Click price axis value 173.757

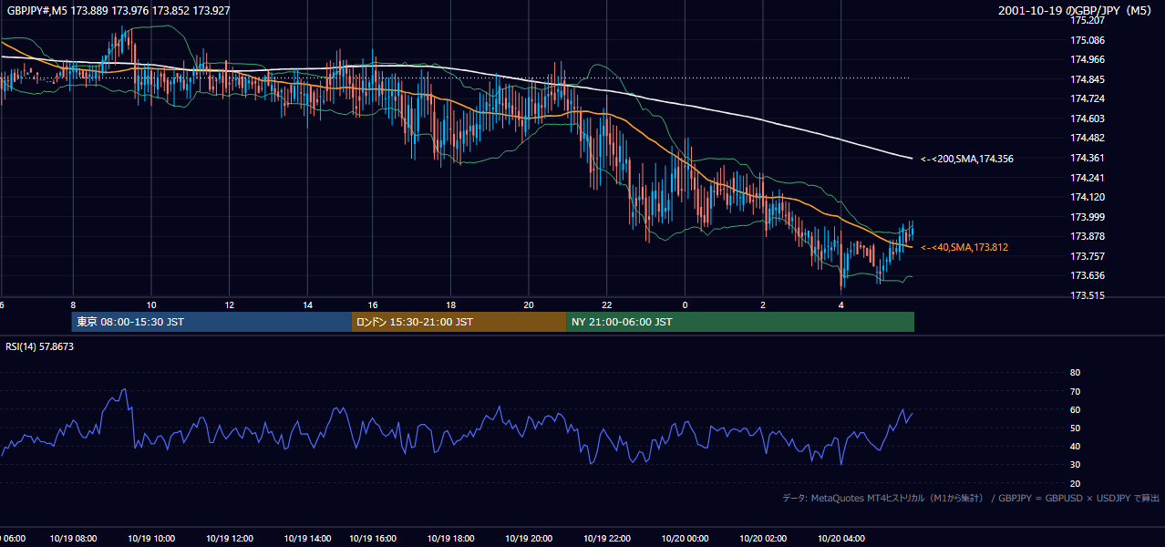click(1087, 256)
